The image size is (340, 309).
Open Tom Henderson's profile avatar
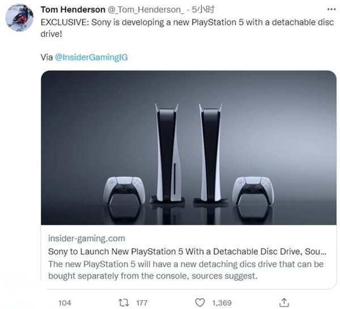[x=19, y=20]
